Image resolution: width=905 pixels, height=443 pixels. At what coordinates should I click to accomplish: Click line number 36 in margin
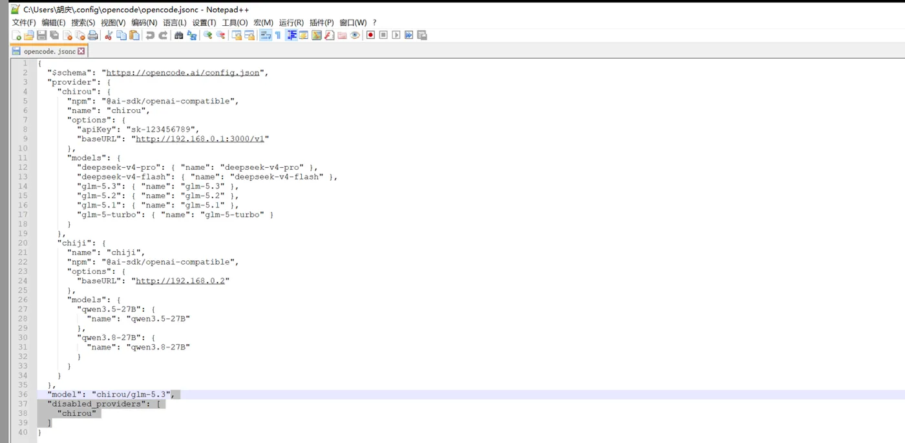(23, 395)
